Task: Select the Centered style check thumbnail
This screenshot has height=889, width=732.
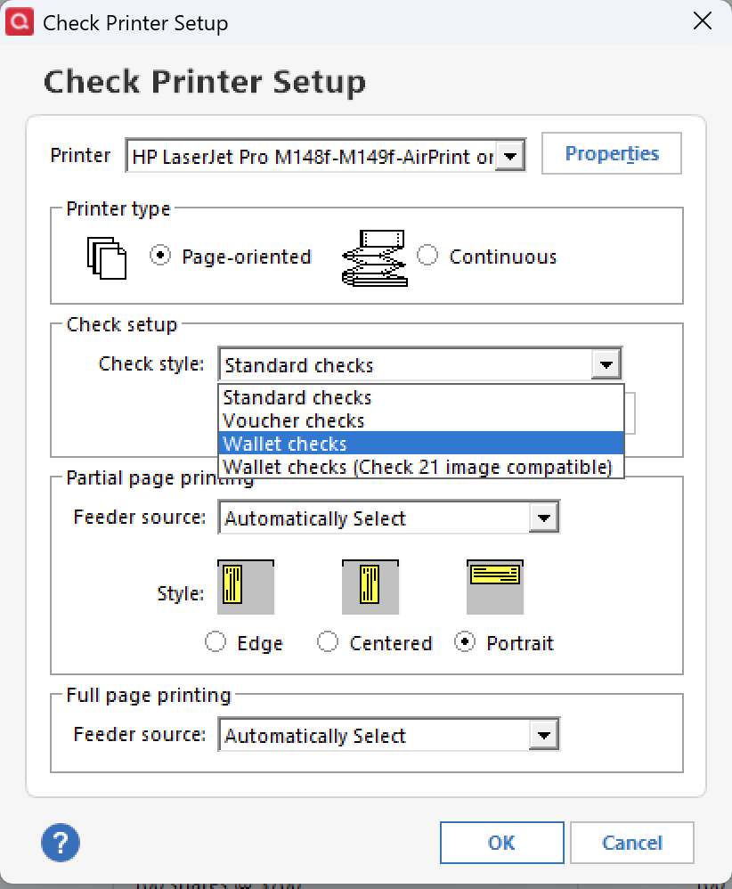Action: 370,587
